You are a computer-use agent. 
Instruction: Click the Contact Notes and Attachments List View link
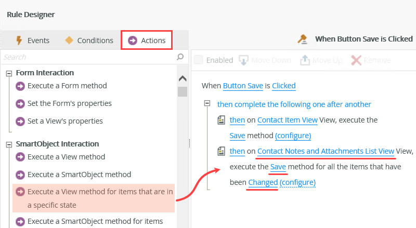click(326, 151)
